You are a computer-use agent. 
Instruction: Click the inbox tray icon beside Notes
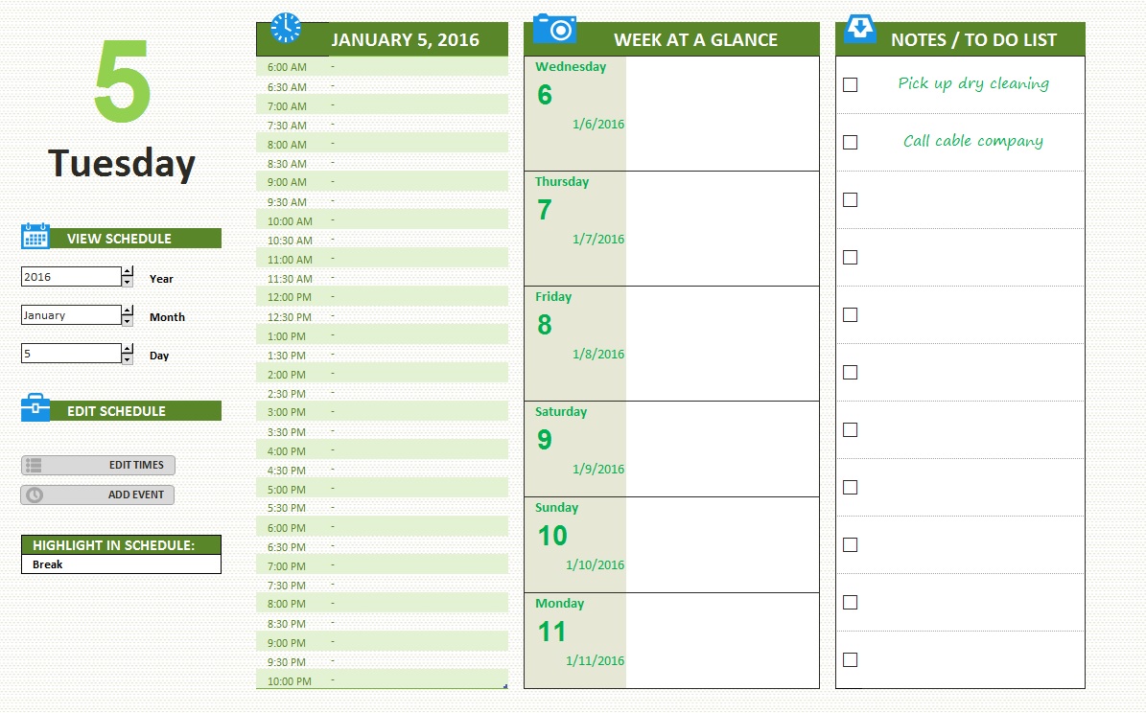point(860,29)
